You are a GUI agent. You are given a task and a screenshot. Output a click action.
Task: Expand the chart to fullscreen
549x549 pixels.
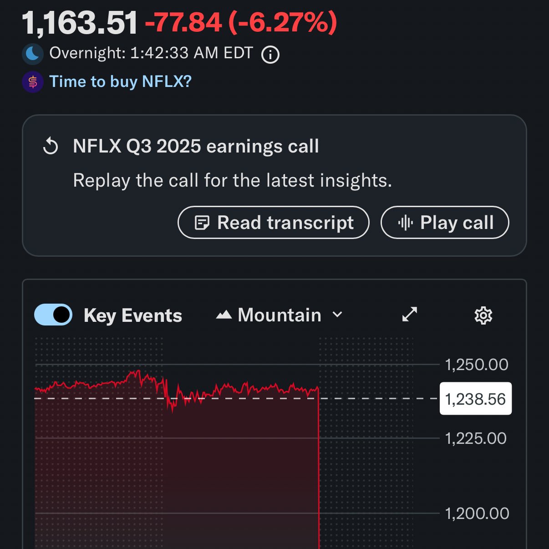(410, 315)
